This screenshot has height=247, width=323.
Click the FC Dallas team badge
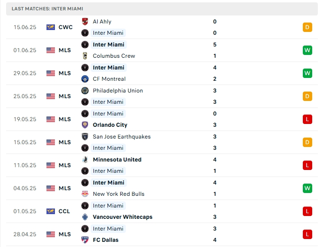coord(85,240)
